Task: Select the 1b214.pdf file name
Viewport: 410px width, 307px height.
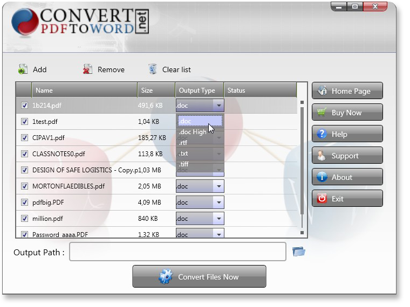Action: 47,106
